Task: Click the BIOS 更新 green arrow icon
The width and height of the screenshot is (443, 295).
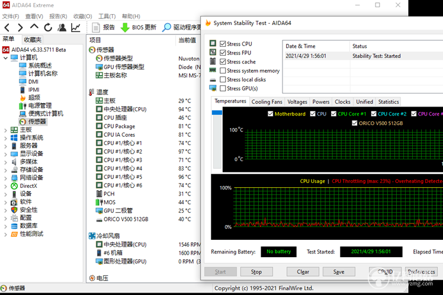Action: click(125, 27)
